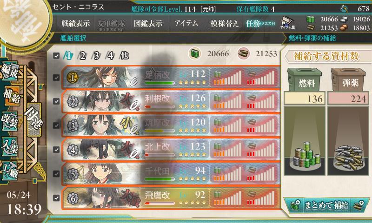Uncheck the checkbox for 飛鷹改
The width and height of the screenshot is (372, 223).
[56, 197]
